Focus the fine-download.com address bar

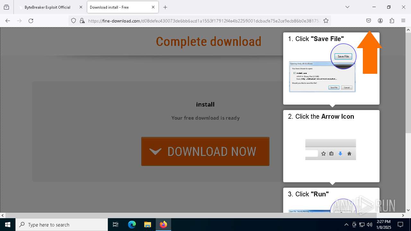tap(204, 21)
